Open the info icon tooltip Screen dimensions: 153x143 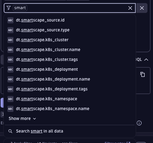(139, 123)
